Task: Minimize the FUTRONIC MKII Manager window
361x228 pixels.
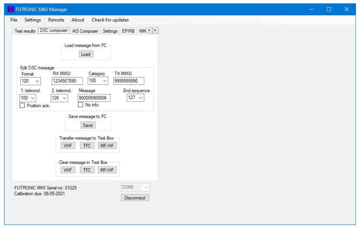Action: 311,9
